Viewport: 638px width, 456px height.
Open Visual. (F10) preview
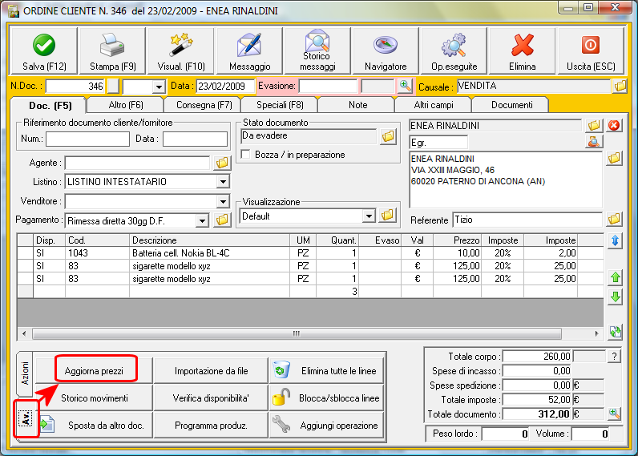tap(181, 51)
